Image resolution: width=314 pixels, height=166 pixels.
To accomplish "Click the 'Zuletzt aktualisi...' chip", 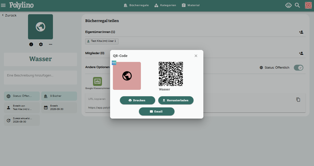I will click(22, 120).
